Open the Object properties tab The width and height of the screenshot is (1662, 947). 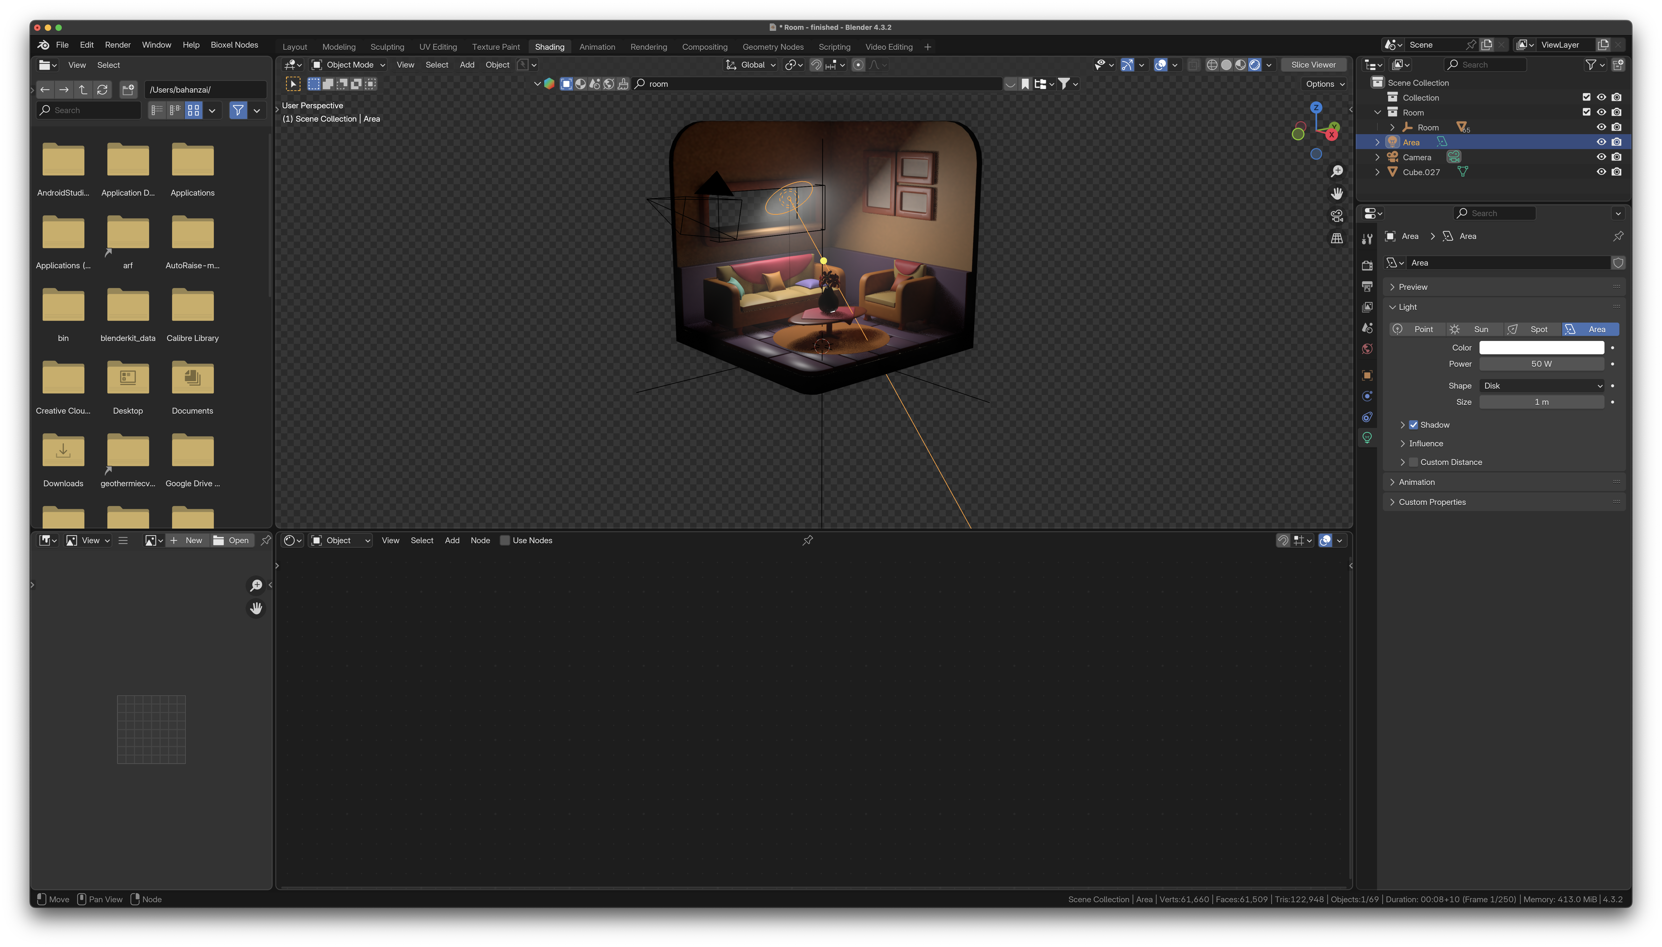click(1367, 375)
